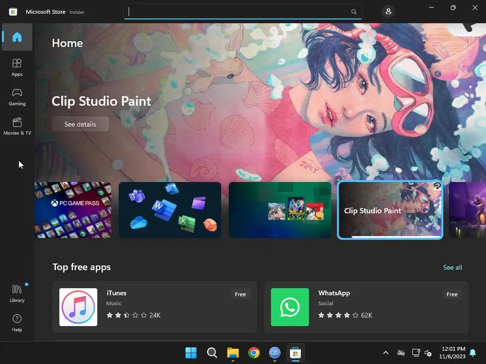Open the user account profile icon
The image size is (486, 364).
(388, 12)
